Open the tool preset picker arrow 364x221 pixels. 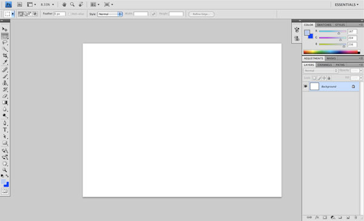point(13,14)
